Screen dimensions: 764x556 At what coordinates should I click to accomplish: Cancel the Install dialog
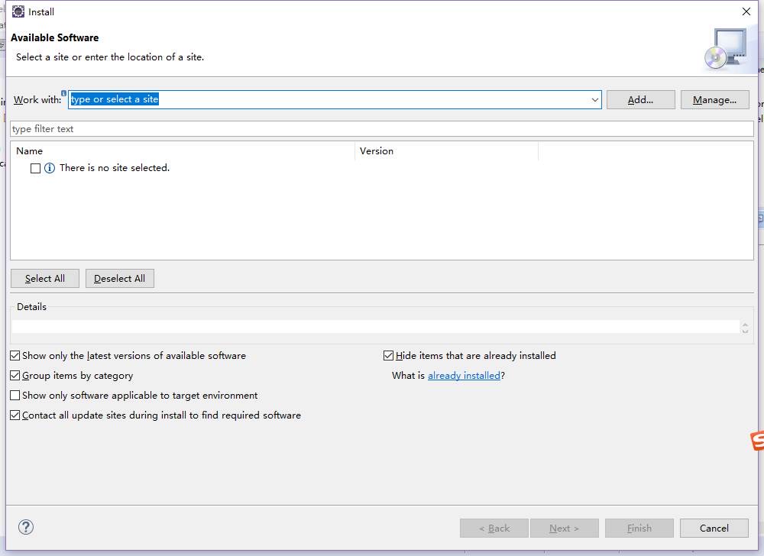coord(714,529)
